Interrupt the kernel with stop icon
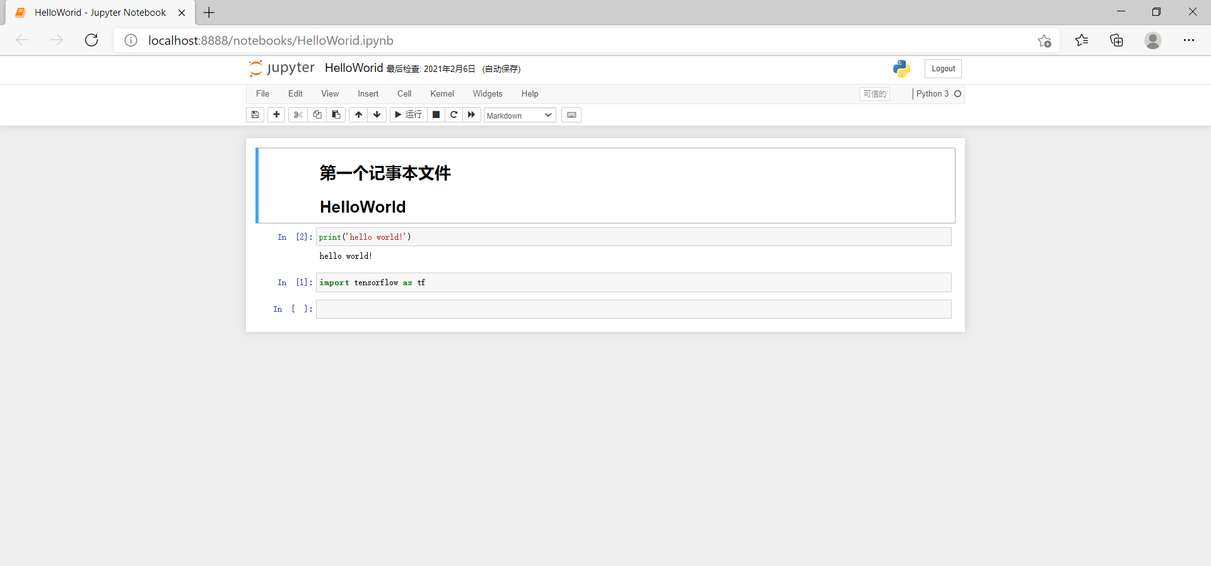This screenshot has height=566, width=1211. (x=436, y=115)
